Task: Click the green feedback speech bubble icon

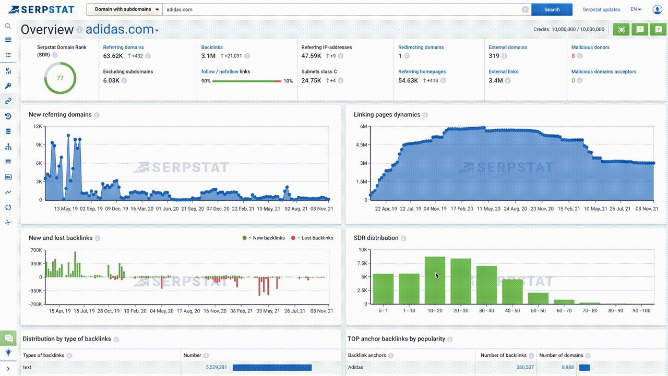Action: point(640,30)
